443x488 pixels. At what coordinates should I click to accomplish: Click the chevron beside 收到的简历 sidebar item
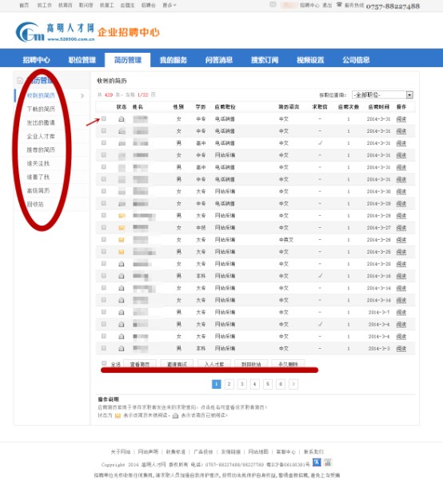pos(82,96)
